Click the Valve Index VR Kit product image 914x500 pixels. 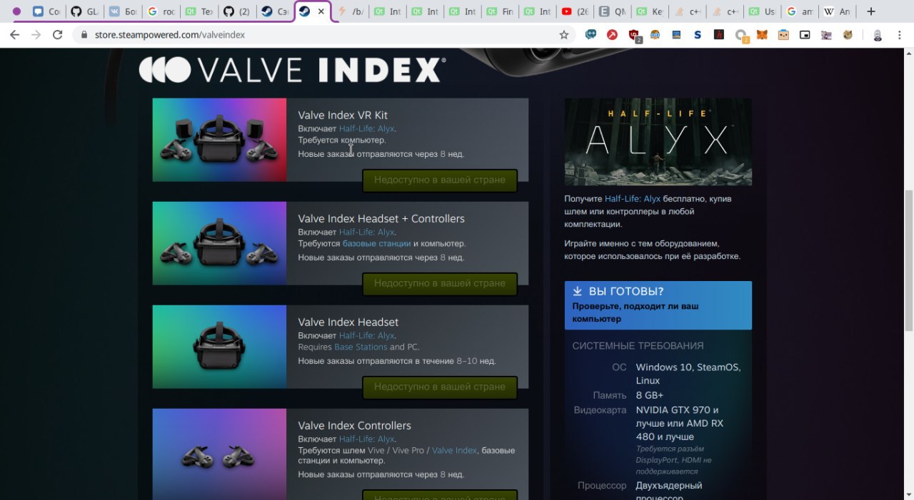[219, 140]
